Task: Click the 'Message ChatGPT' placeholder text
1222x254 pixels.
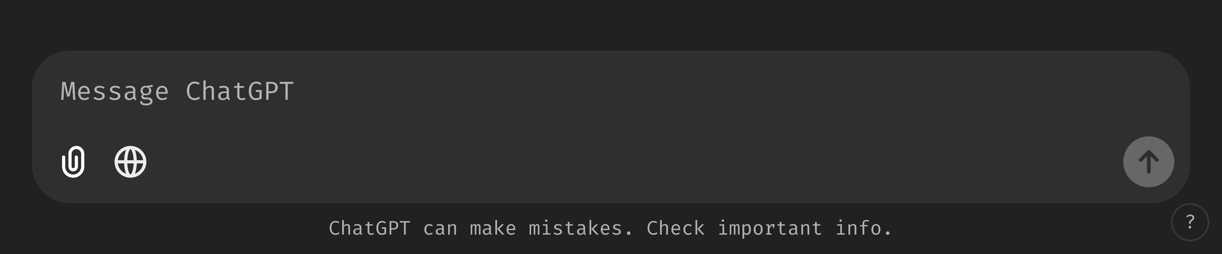Action: click(x=177, y=92)
